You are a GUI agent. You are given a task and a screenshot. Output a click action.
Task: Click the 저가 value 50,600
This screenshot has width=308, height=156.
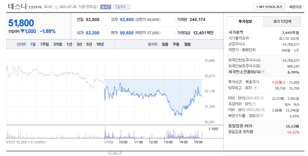point(127,33)
